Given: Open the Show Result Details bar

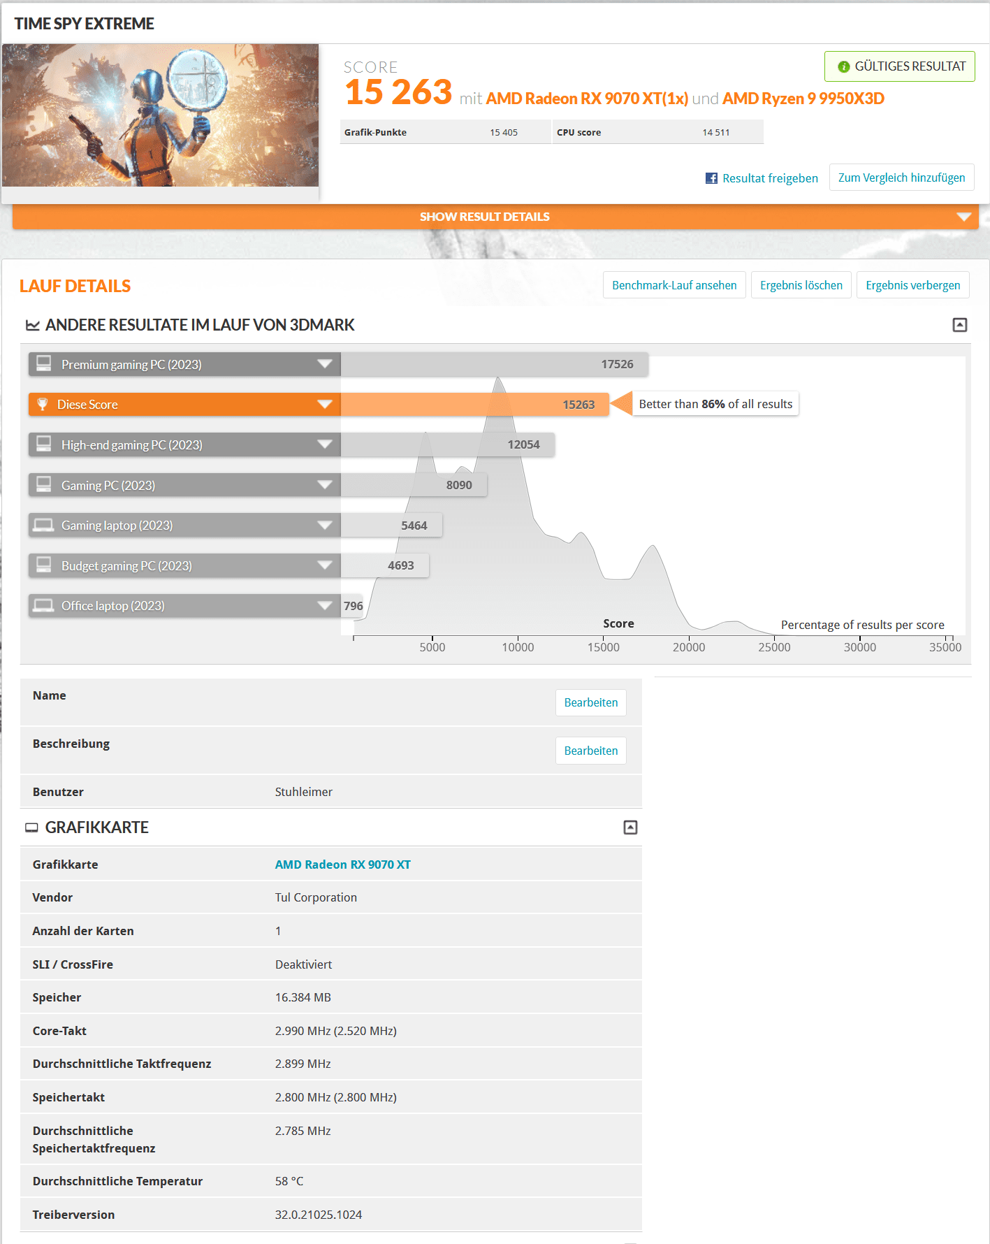Looking at the screenshot, I should [495, 217].
